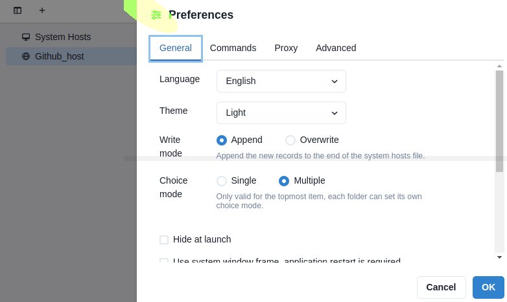Choose Multiple choice mode
This screenshot has height=302, width=507.
(x=284, y=181)
